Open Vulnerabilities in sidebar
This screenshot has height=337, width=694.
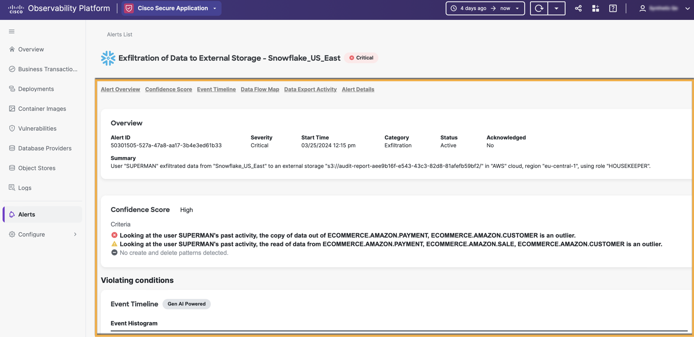click(x=37, y=128)
